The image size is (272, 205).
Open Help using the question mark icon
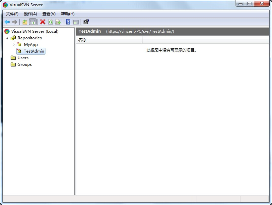(x=68, y=22)
